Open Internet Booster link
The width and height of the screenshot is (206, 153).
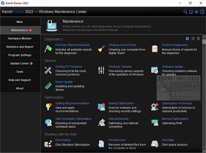(119, 119)
